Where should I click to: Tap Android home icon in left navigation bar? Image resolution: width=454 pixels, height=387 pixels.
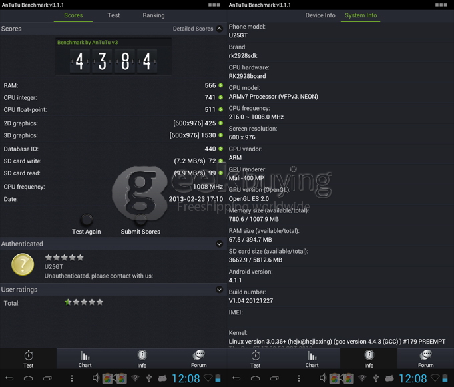[x=28, y=378]
